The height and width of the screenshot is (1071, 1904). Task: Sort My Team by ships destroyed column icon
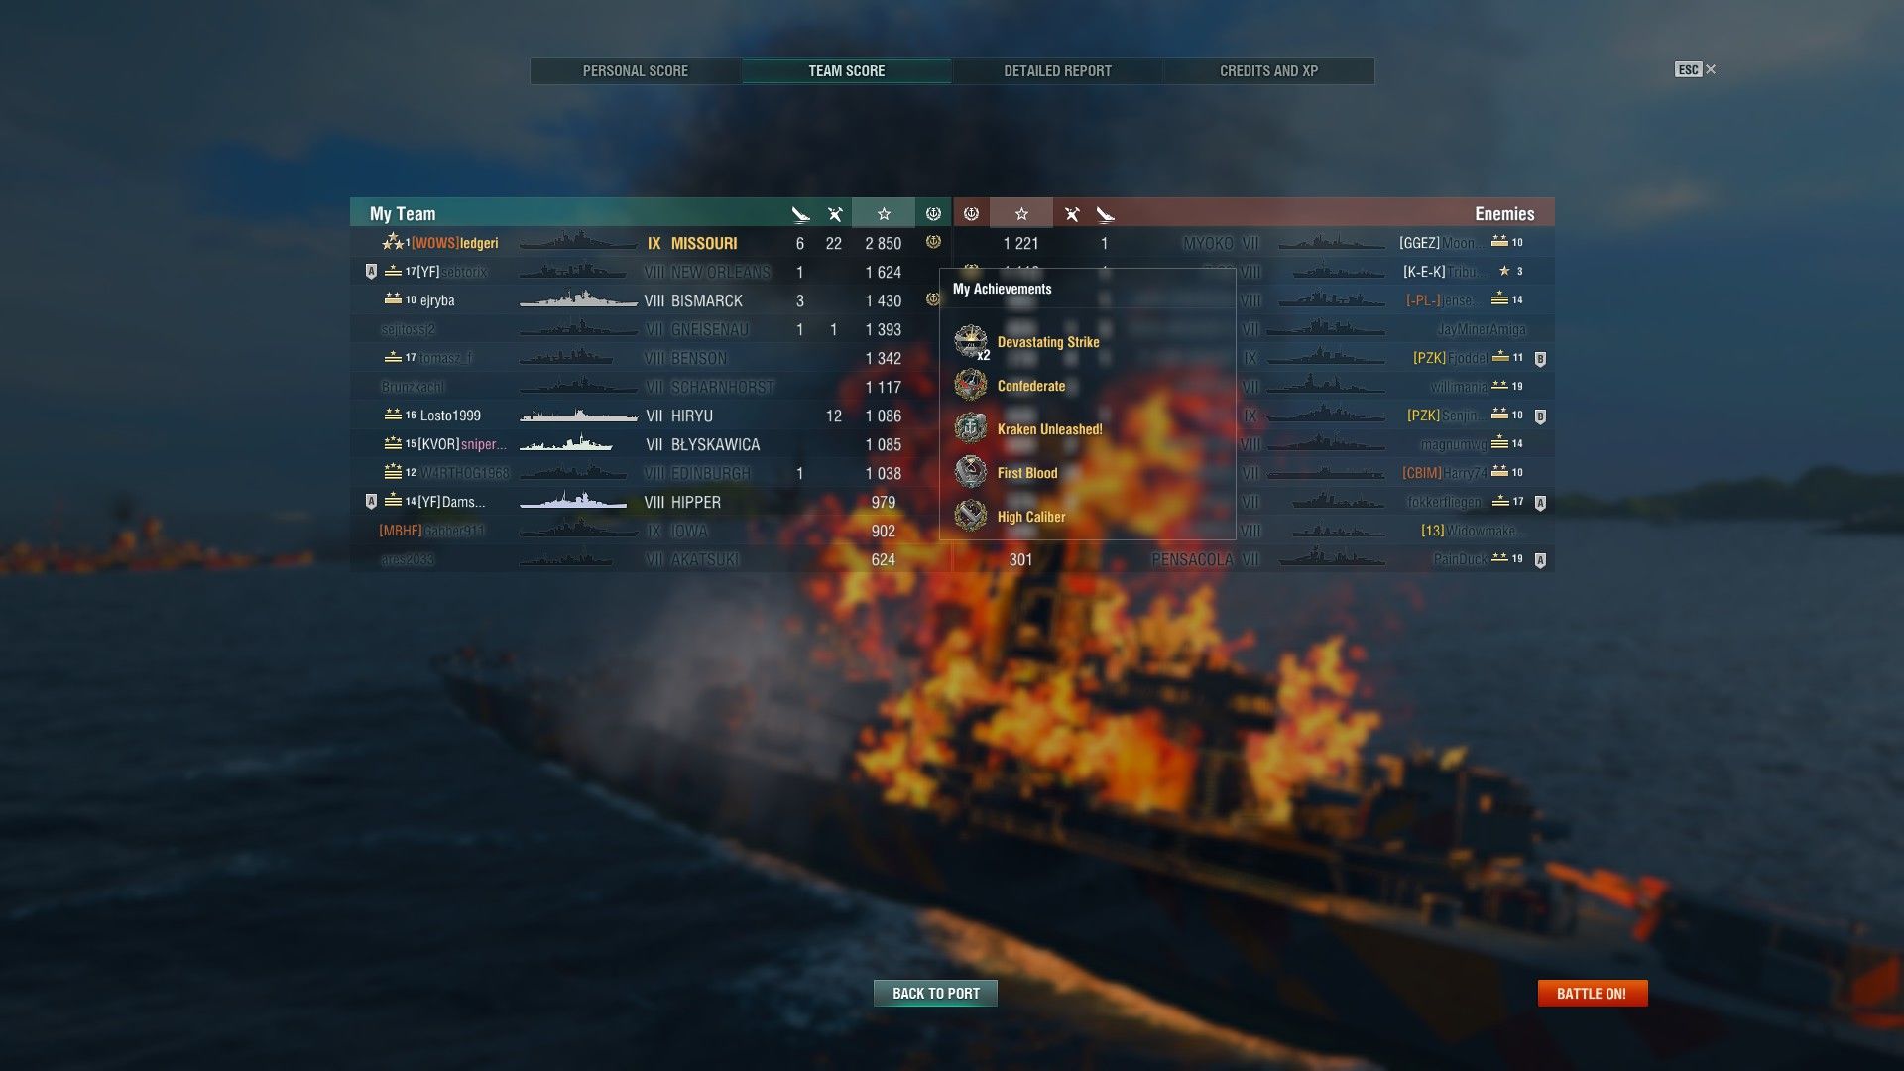(800, 213)
